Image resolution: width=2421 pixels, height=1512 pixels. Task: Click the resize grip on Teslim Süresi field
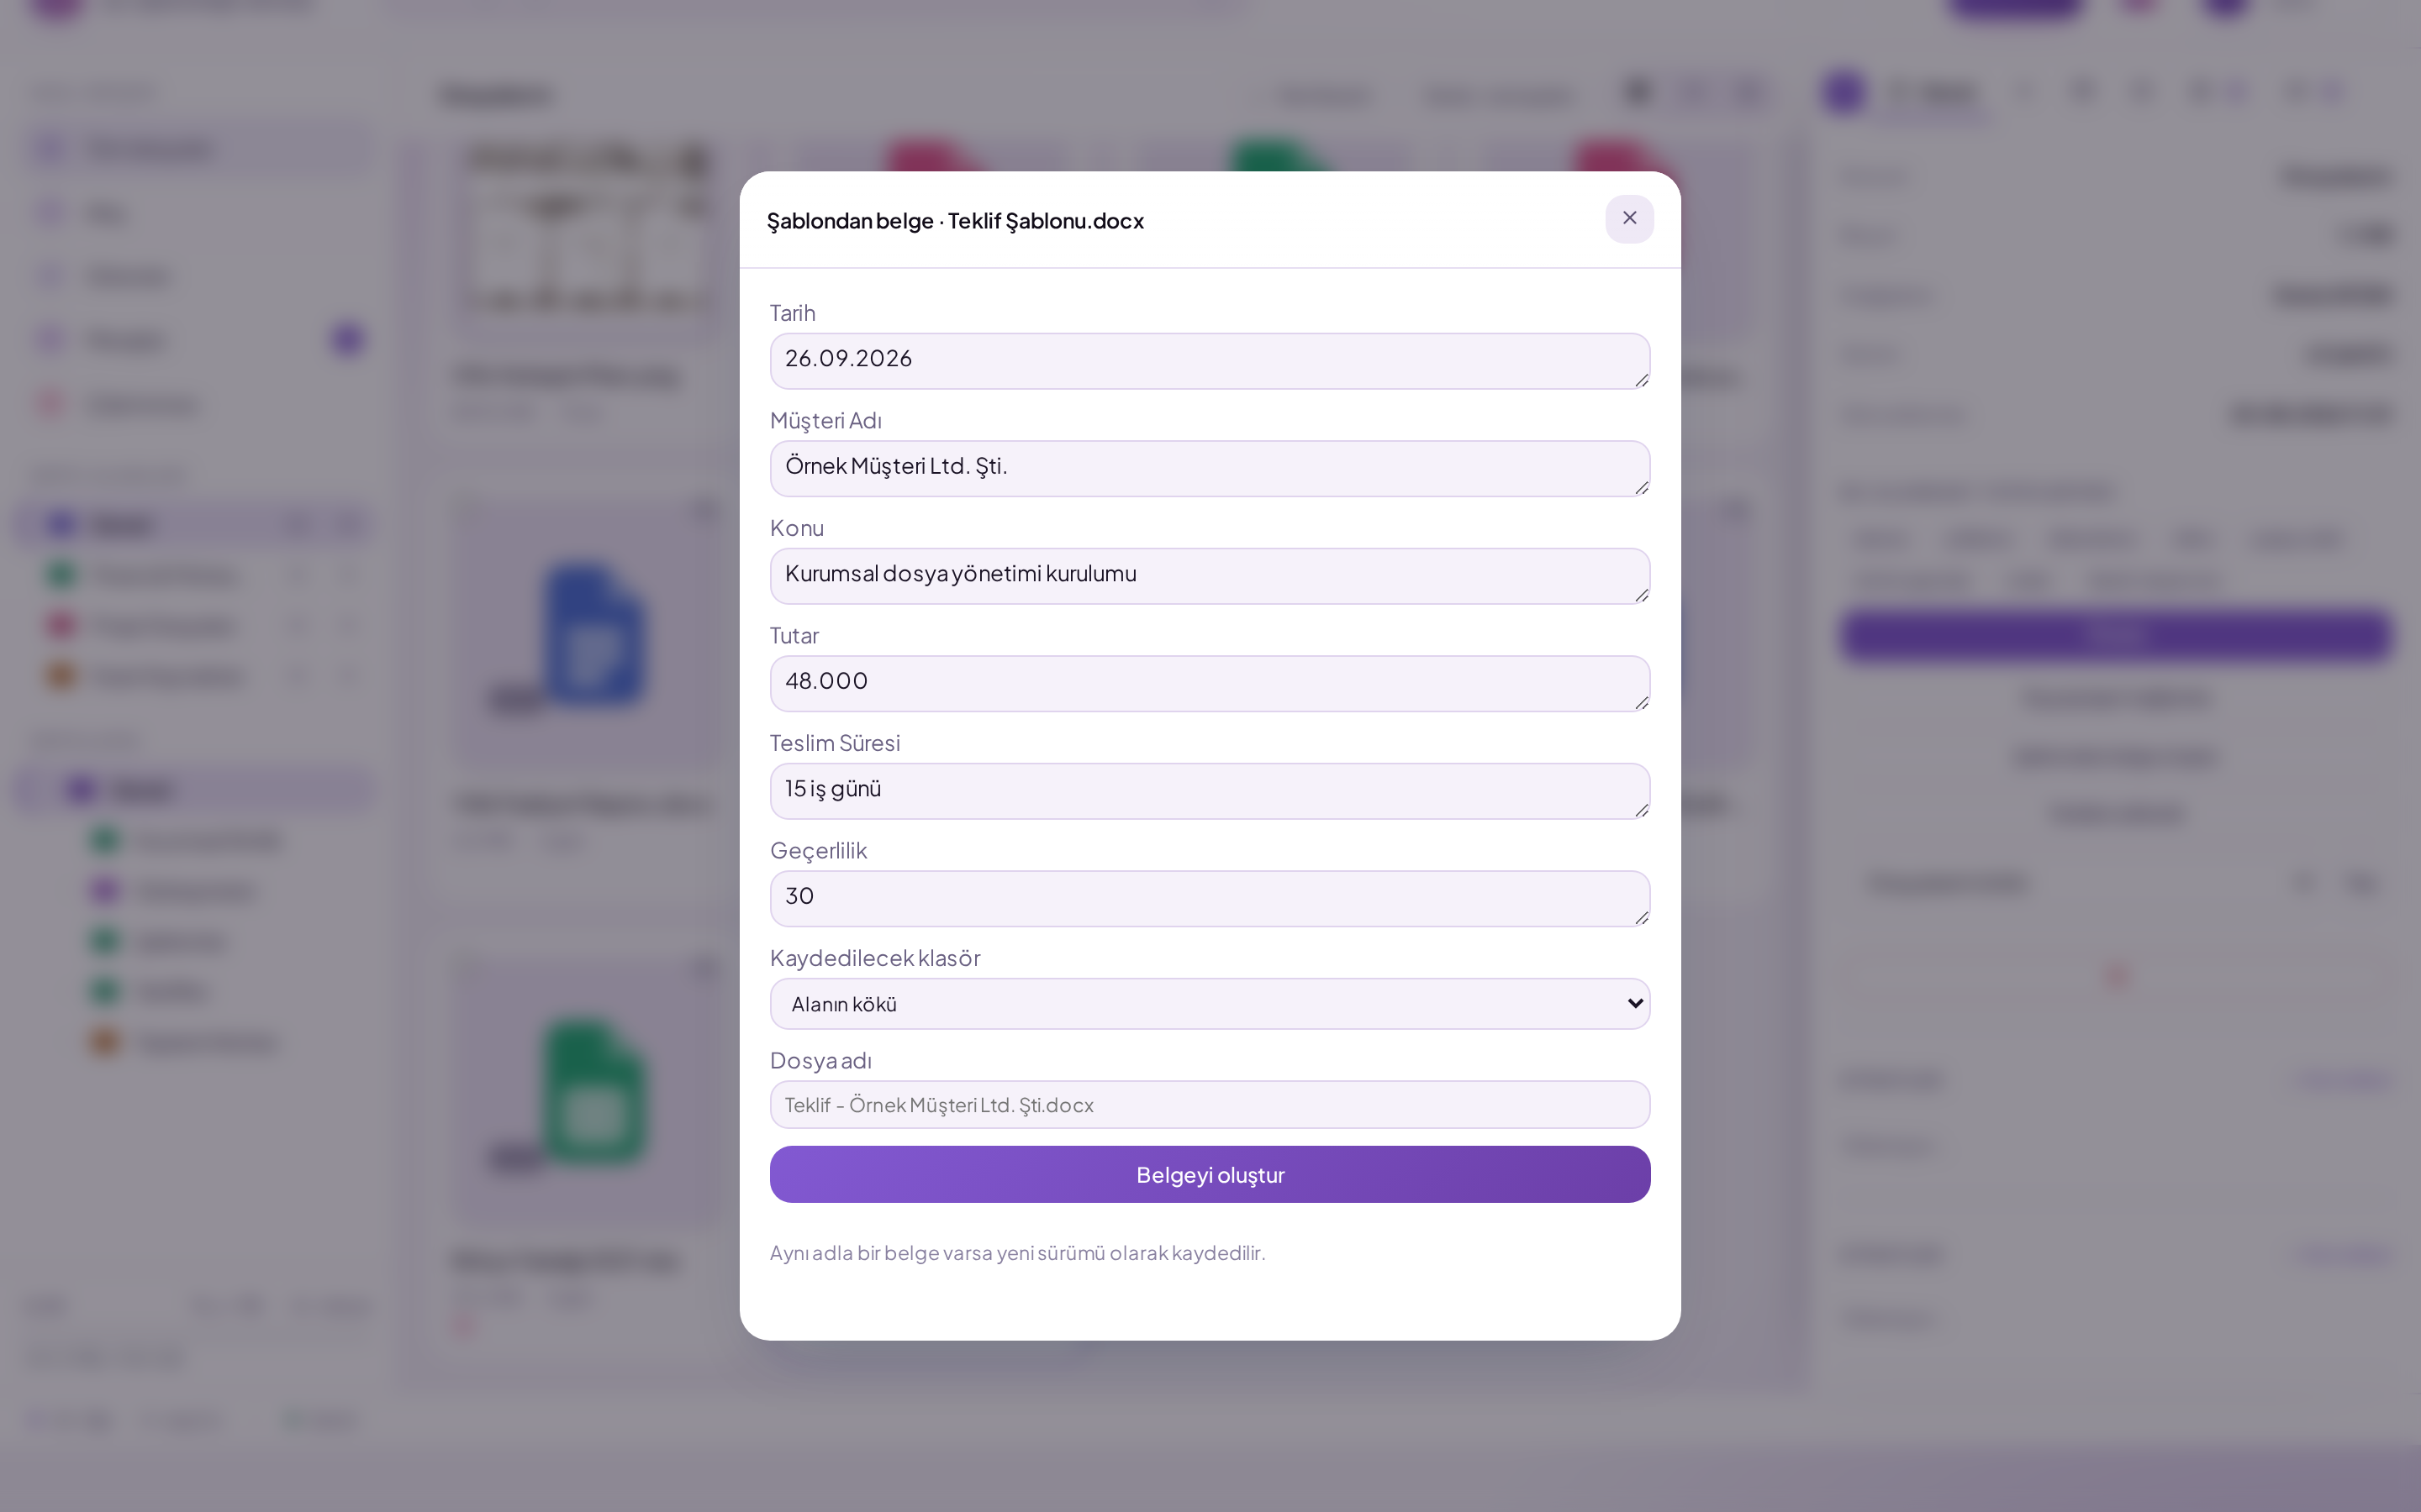(x=1641, y=810)
